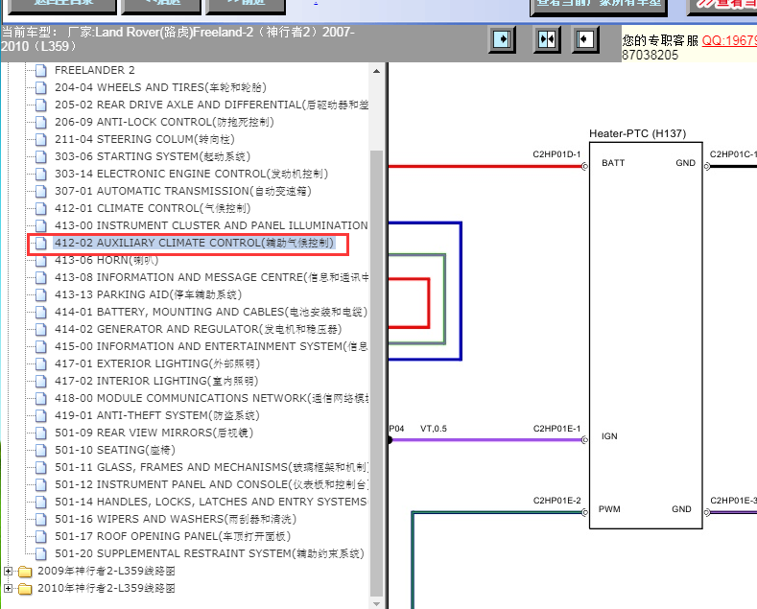Viewport: 757px width, 609px height.
Task: Click the tree panel scroll-down arrow
Action: point(377,601)
